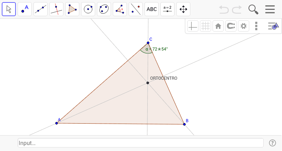
Task: Undo the last action
Action: click(224, 9)
